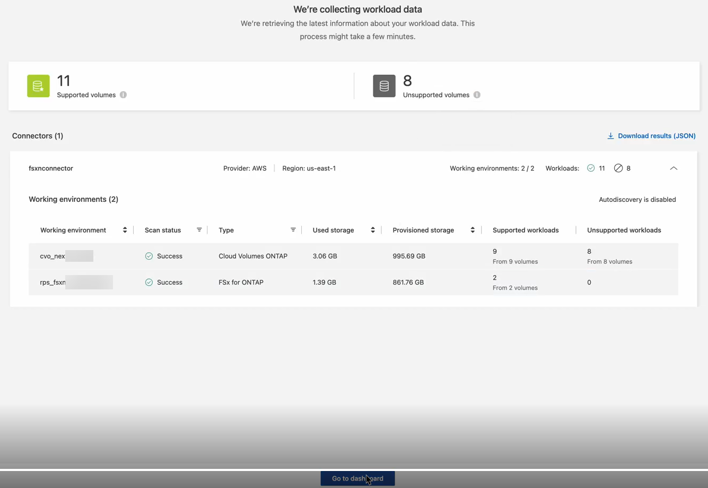Click the fsxnconnector connector name

(x=51, y=168)
